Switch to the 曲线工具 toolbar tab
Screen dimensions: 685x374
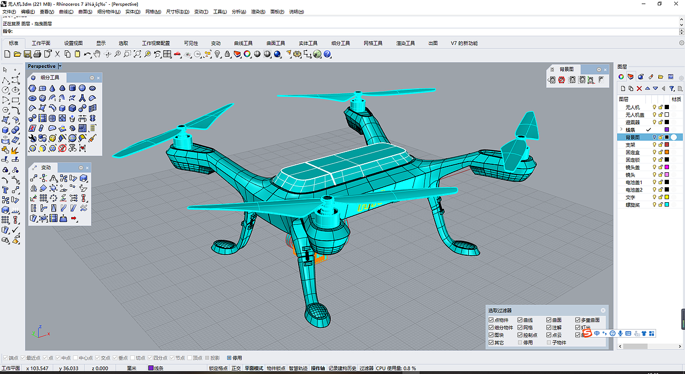coord(243,43)
